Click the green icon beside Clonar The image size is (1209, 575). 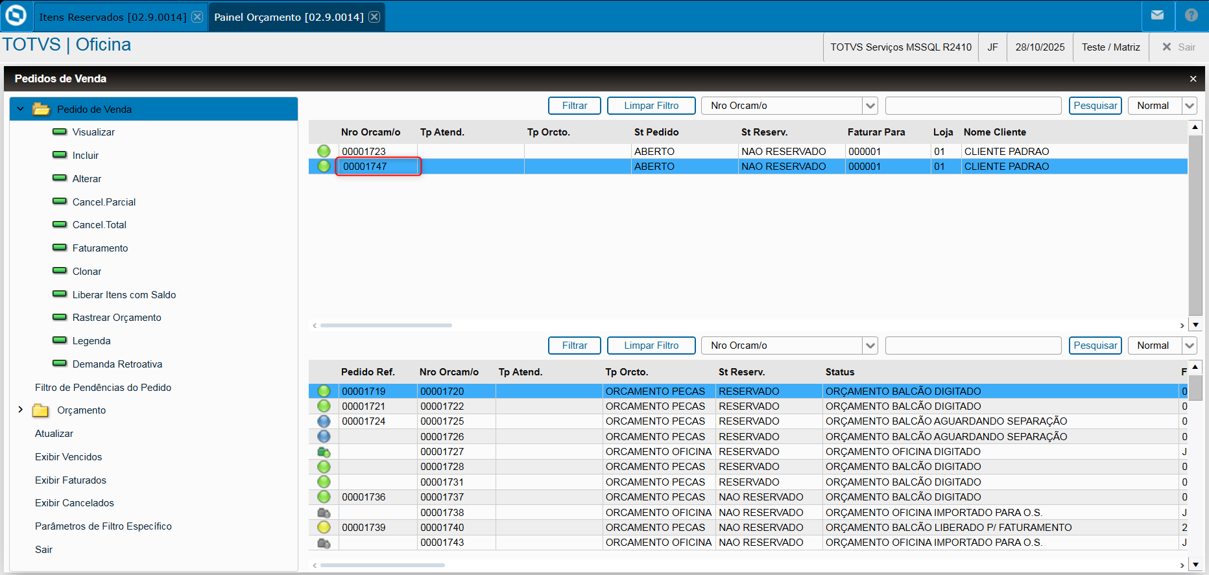(x=60, y=271)
